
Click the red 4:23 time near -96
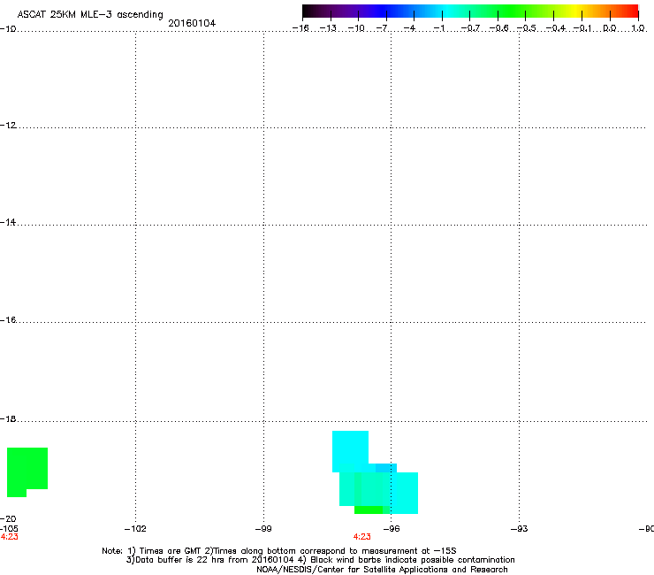(362, 537)
